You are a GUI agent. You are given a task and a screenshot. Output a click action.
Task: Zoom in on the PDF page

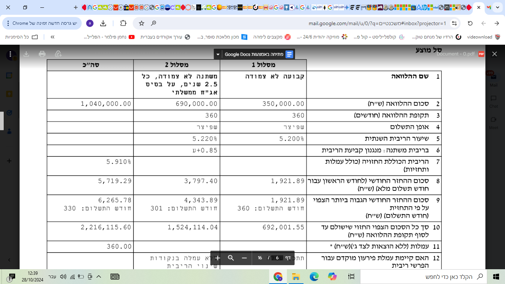218,258
